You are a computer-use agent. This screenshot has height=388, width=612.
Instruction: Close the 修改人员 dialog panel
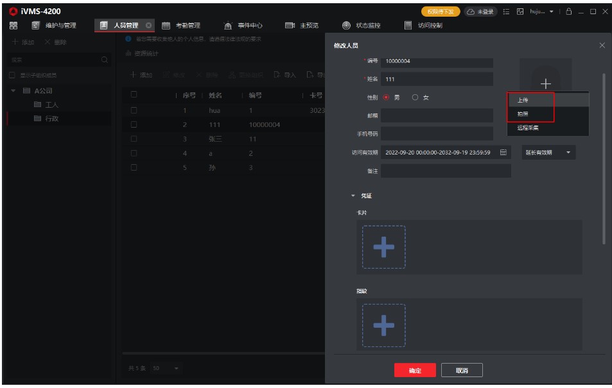tap(602, 46)
